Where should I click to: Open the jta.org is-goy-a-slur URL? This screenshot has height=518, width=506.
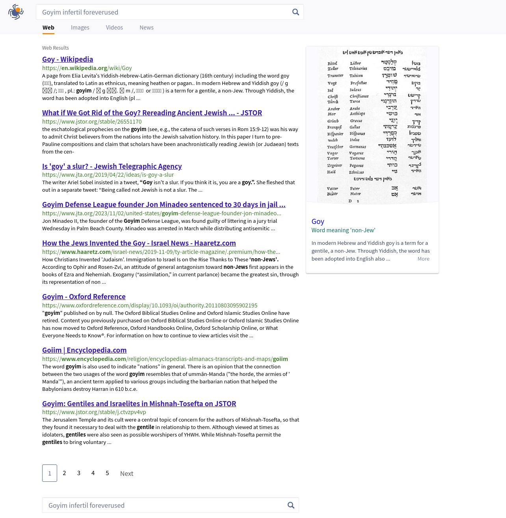[x=108, y=175]
